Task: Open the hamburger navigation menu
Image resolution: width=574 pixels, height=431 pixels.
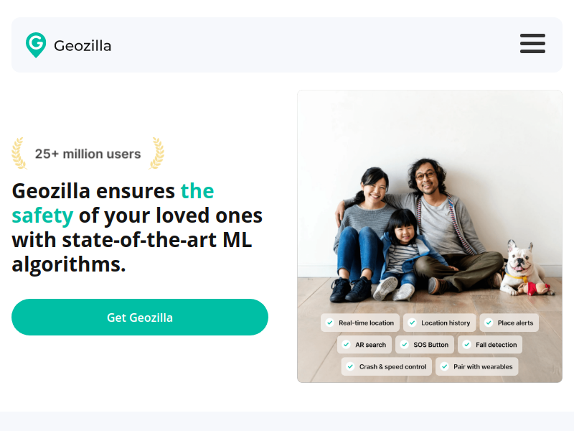Action: click(x=532, y=43)
